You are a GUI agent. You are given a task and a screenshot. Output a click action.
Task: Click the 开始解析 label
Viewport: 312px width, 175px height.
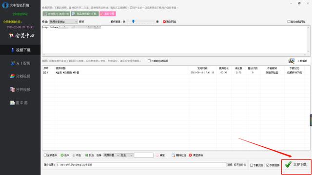302,61
